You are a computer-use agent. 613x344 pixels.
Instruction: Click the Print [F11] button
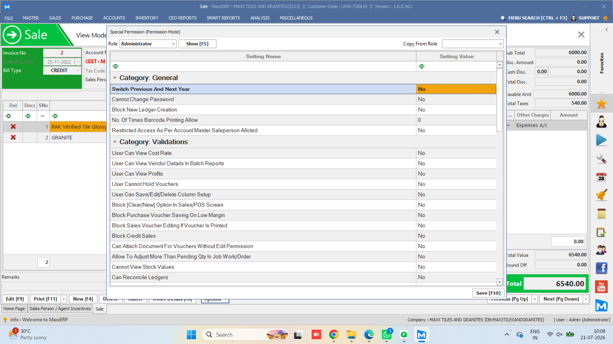(45, 299)
